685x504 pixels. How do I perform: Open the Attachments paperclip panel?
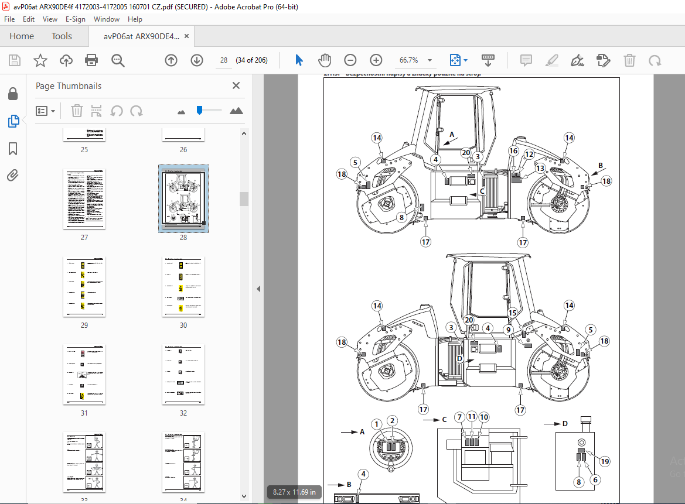[x=13, y=176]
